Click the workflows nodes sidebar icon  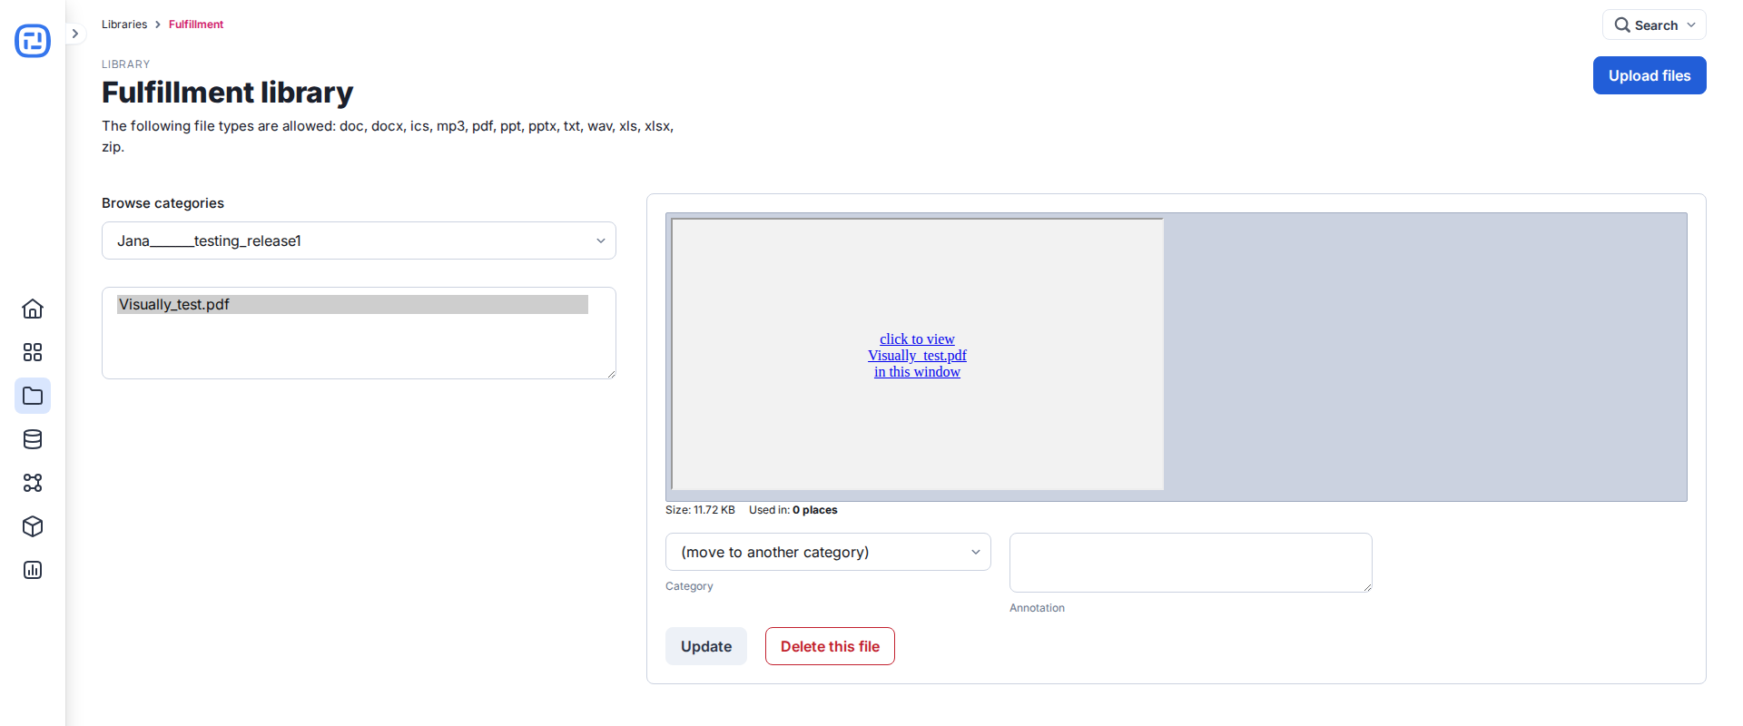point(33,483)
